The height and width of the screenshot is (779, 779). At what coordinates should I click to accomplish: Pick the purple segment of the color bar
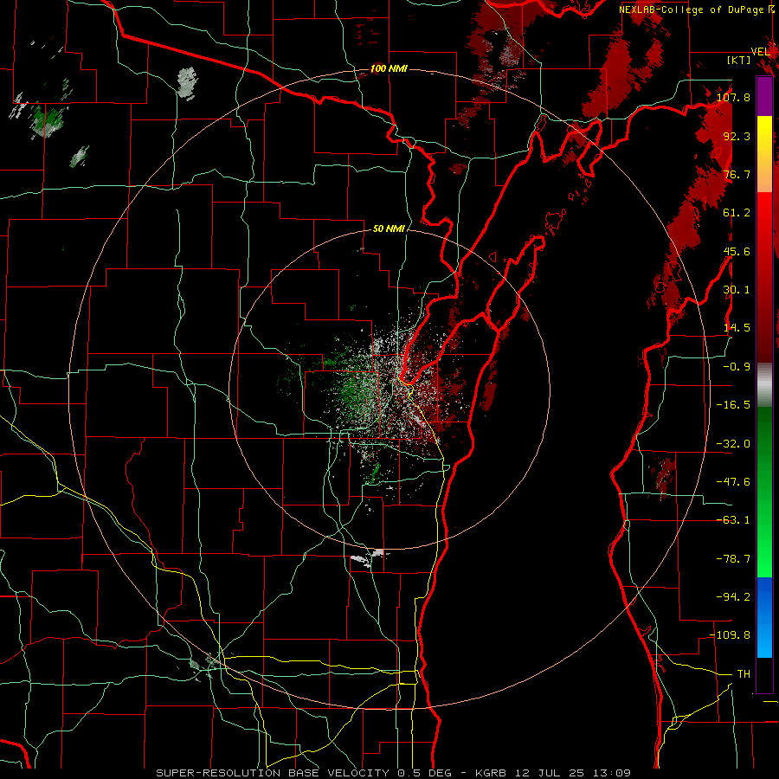[x=764, y=96]
